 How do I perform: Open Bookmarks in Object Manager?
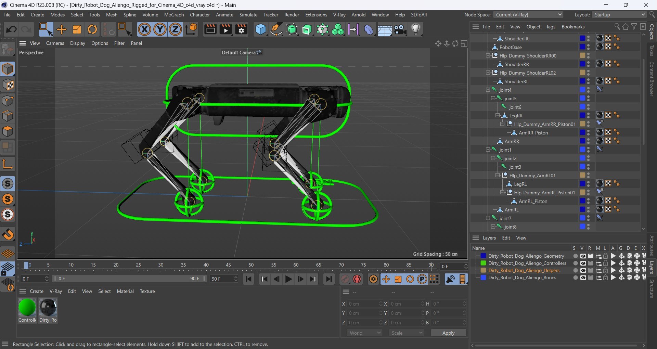click(573, 27)
